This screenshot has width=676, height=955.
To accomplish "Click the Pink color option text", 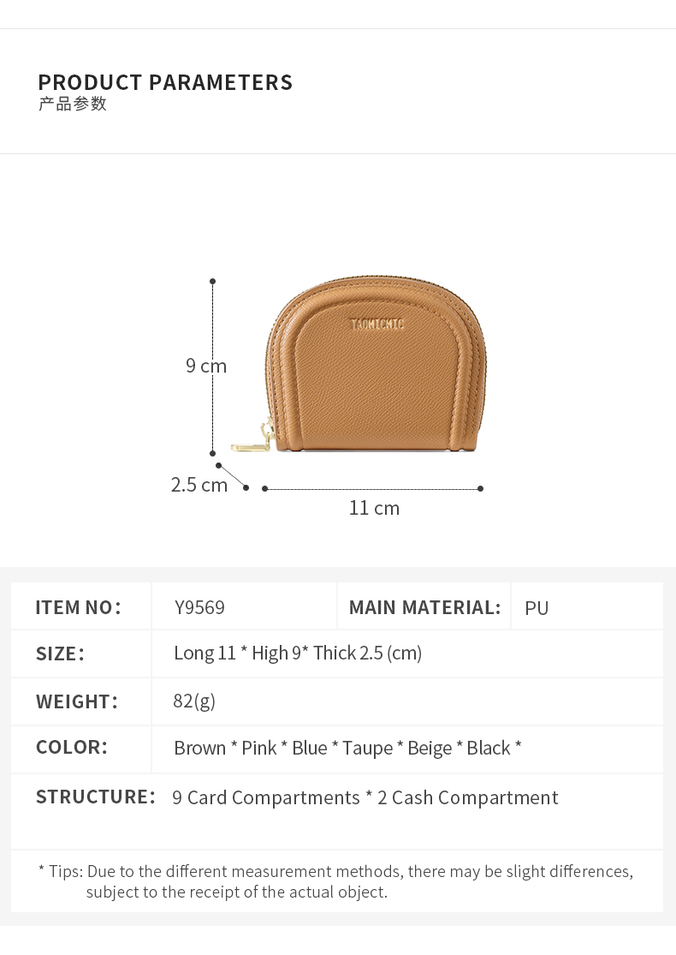I will pyautogui.click(x=259, y=749).
